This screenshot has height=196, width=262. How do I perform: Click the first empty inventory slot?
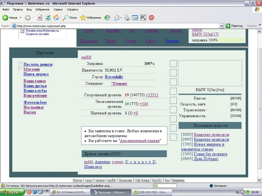click(x=173, y=64)
